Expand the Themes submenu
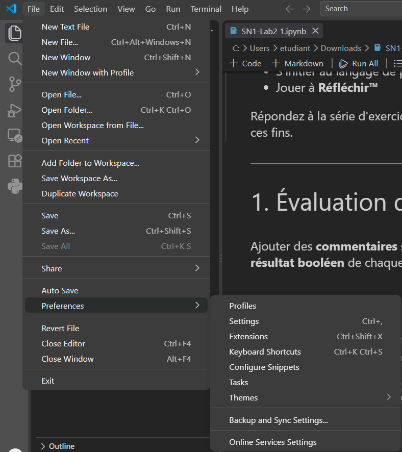Viewport: 402px width, 452px height. pyautogui.click(x=306, y=397)
